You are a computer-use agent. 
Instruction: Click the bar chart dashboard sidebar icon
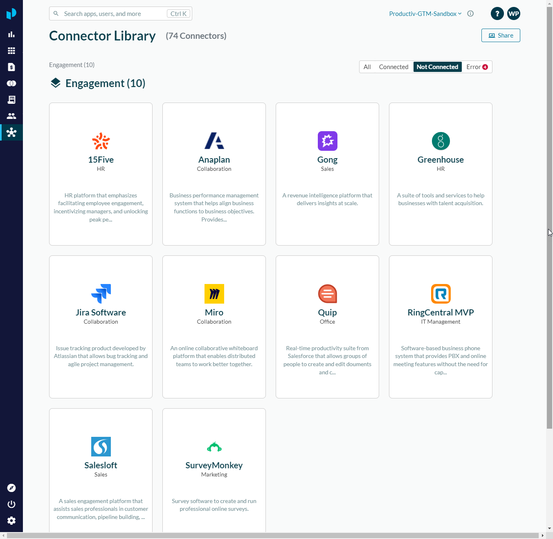(x=11, y=34)
